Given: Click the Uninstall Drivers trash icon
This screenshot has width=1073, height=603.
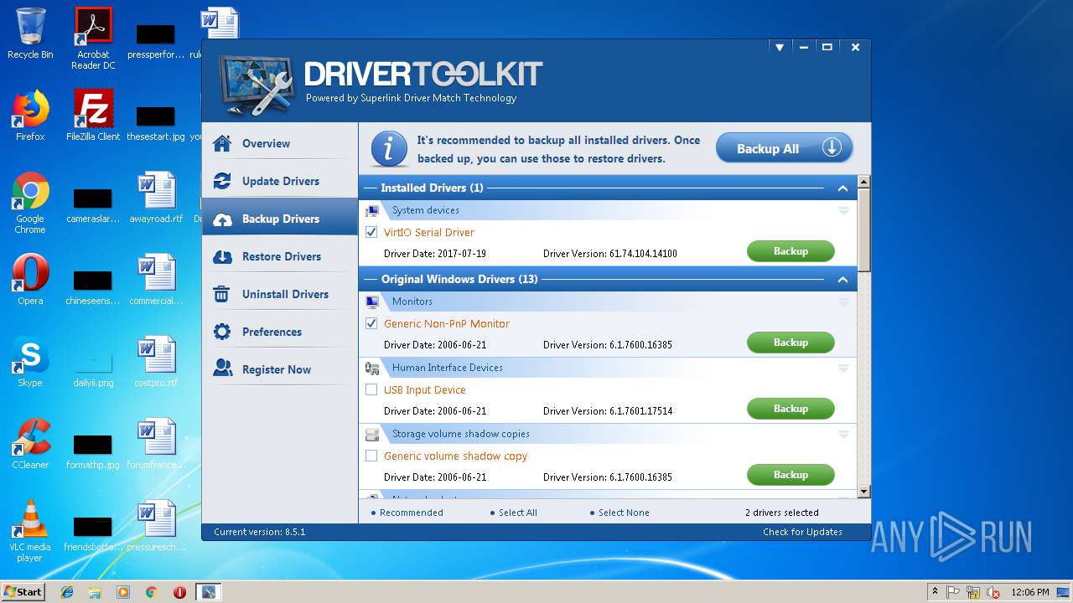Looking at the screenshot, I should (x=222, y=294).
